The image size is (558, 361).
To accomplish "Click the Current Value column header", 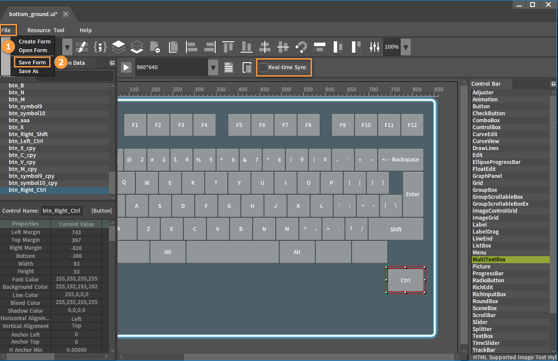I will (x=77, y=224).
